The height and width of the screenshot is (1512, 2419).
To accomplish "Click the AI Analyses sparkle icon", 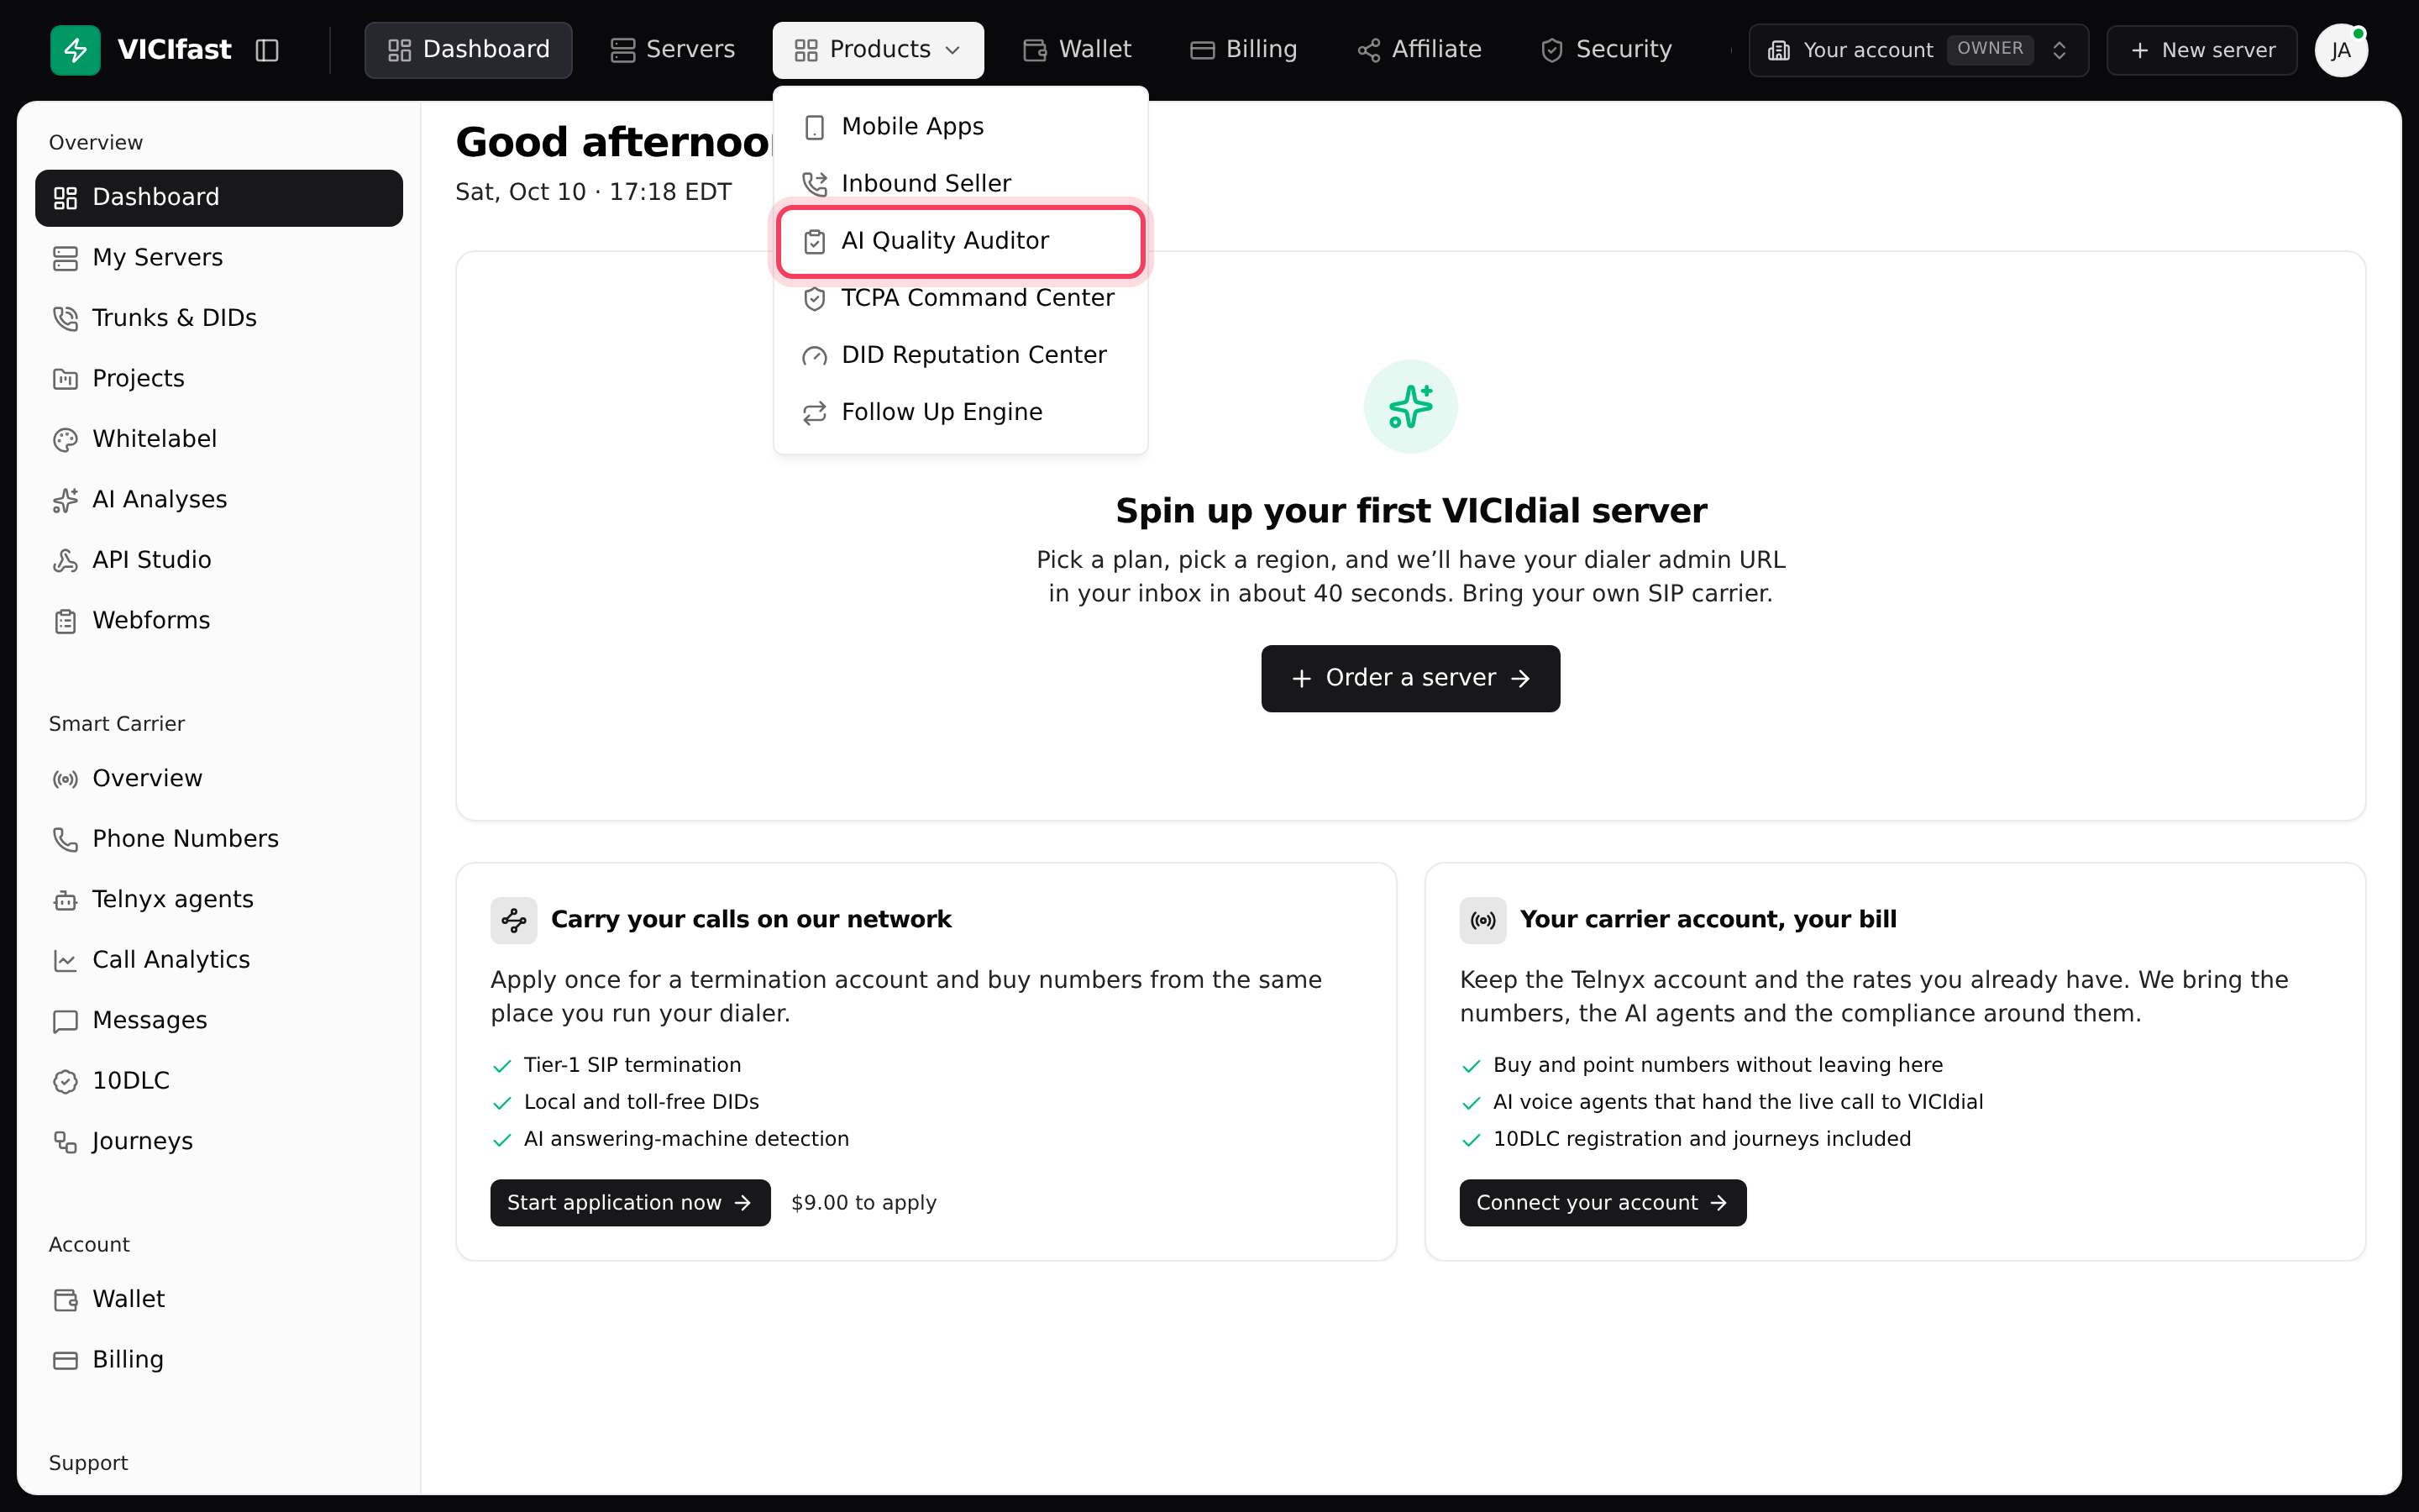I will click(65, 500).
